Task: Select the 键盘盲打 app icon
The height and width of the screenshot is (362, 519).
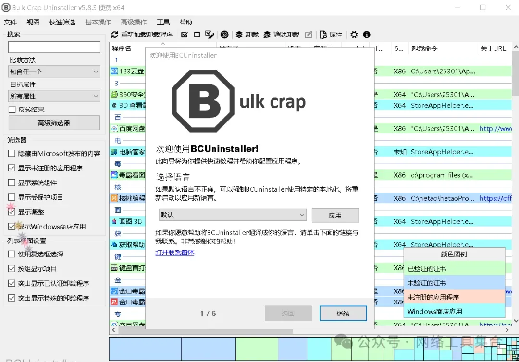Action: [x=114, y=268]
